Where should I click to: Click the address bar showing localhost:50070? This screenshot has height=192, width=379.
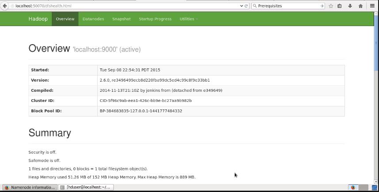tap(124, 6)
